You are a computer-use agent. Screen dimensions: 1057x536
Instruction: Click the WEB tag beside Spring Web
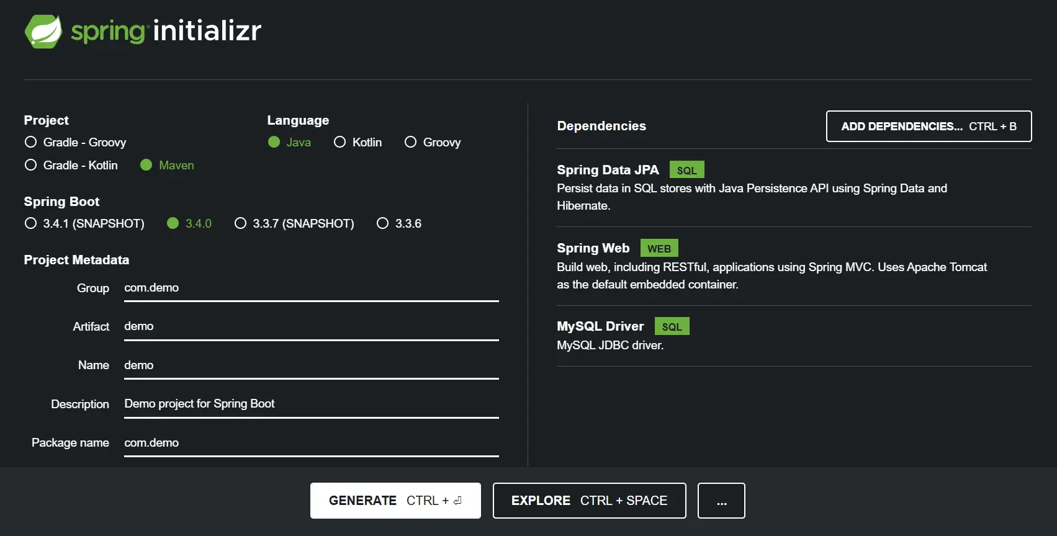659,248
